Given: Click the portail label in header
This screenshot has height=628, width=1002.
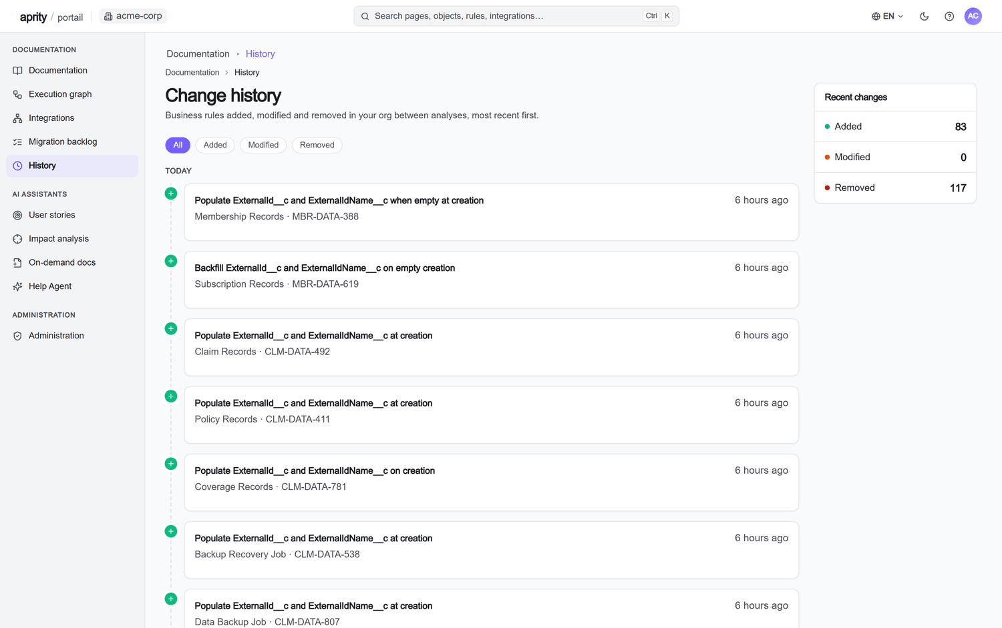Looking at the screenshot, I should pos(70,17).
